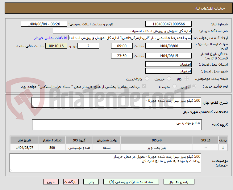Screen dimensions: 233x190
Task: Click the کد کالا column header
Action: coord(206,140)
